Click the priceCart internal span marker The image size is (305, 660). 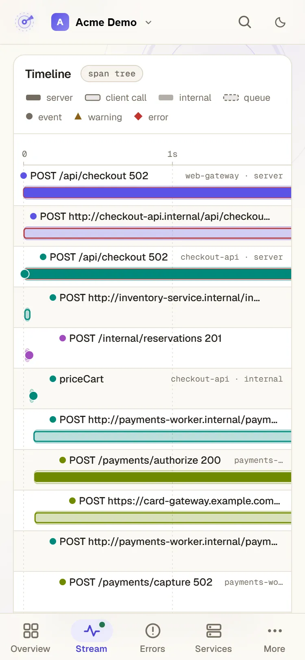33,396
